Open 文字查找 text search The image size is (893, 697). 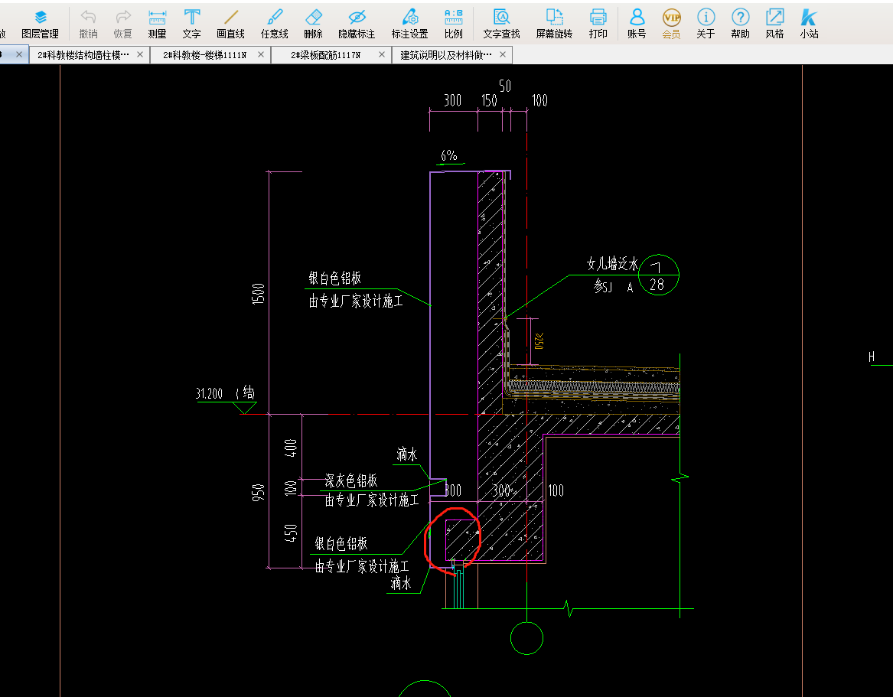pyautogui.click(x=501, y=24)
